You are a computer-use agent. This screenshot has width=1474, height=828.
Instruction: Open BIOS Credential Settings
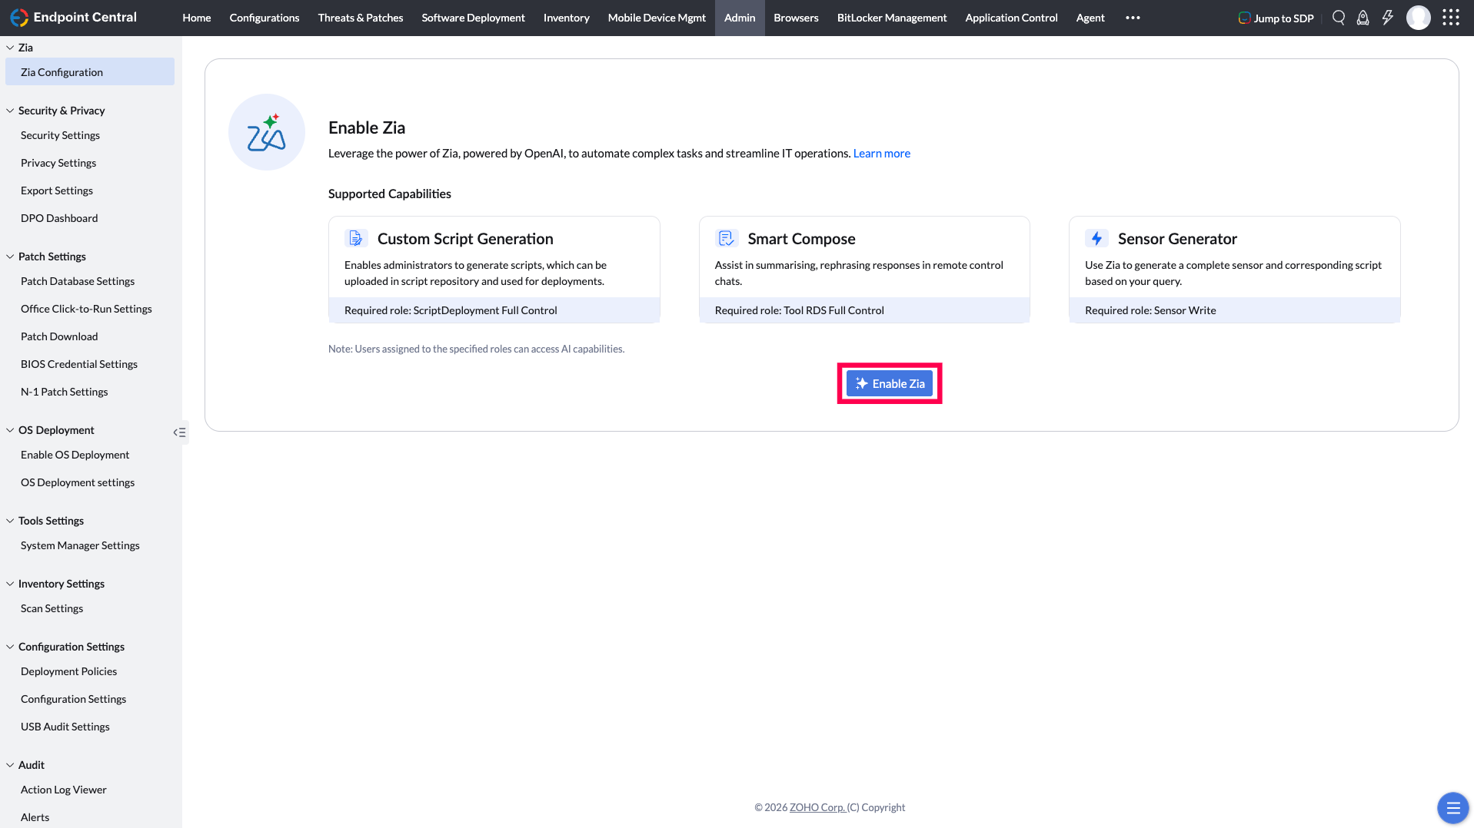(x=79, y=364)
